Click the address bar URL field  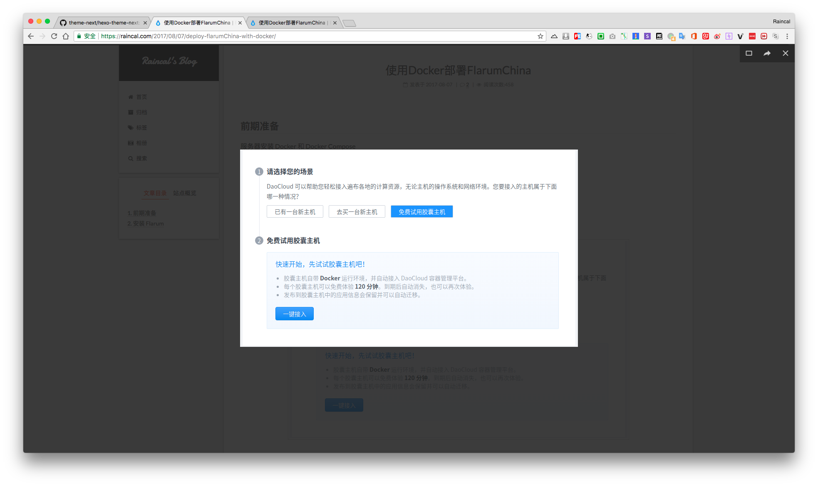click(291, 36)
